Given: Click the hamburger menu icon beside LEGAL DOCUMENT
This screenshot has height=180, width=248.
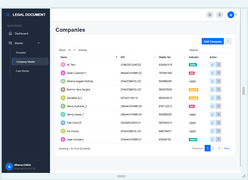Looking at the screenshot, I should click(8, 15).
